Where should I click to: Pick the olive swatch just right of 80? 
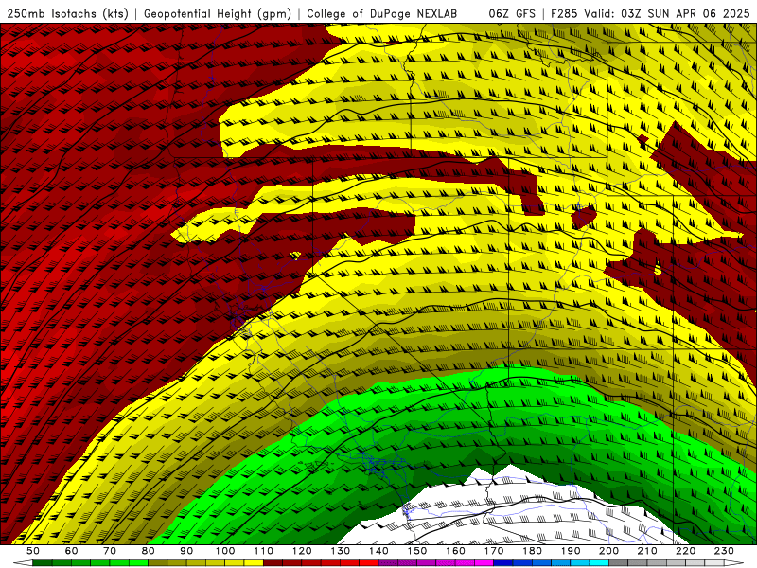157,562
